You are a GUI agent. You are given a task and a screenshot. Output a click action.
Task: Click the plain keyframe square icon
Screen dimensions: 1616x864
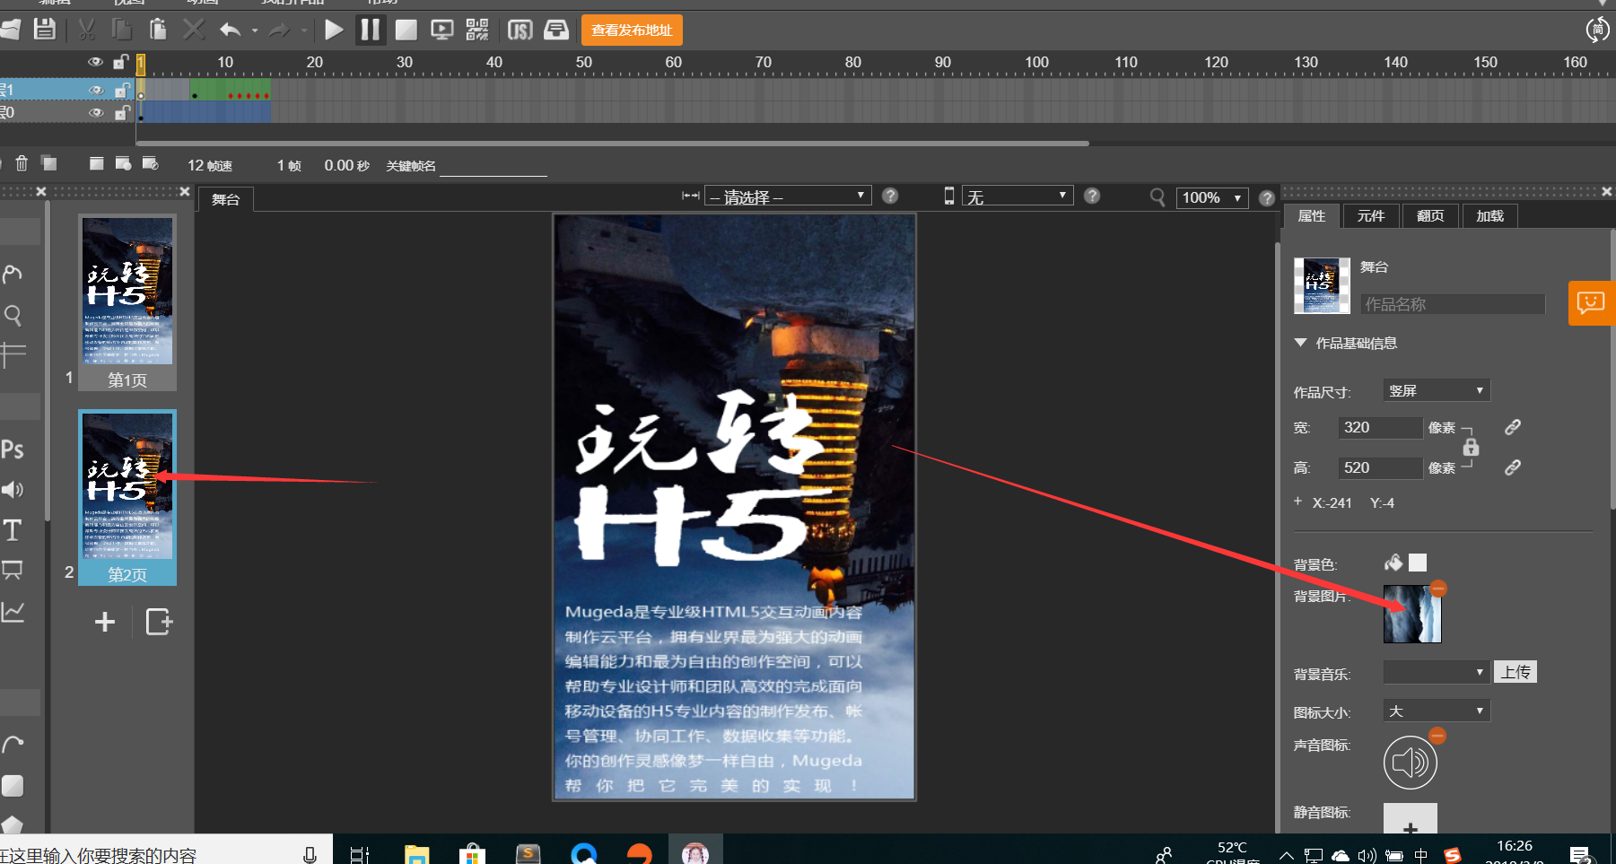97,163
